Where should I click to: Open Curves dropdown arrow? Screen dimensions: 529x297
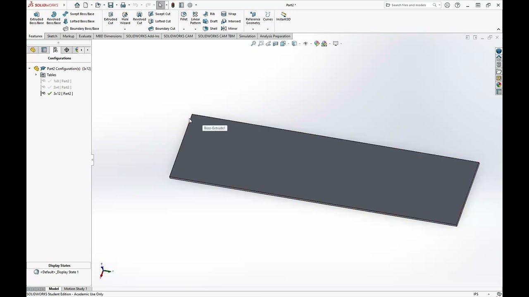coord(268,29)
